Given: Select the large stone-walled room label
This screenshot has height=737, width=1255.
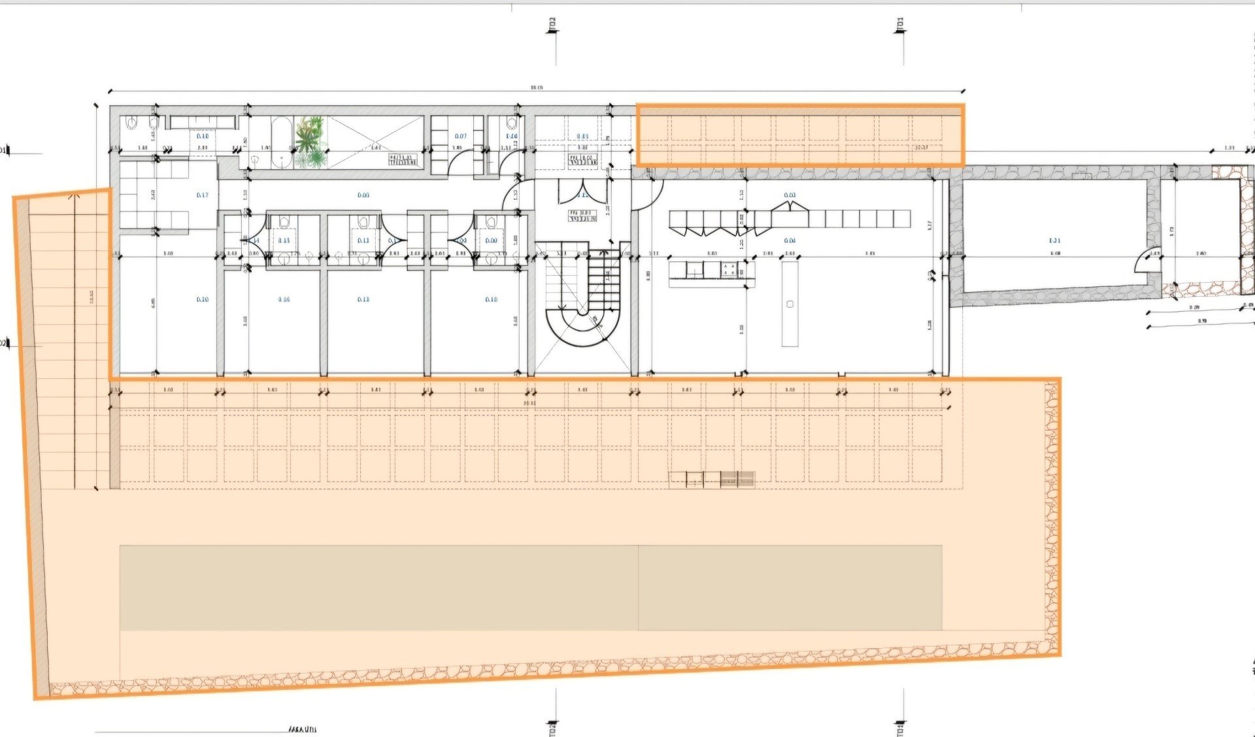Looking at the screenshot, I should [1054, 241].
